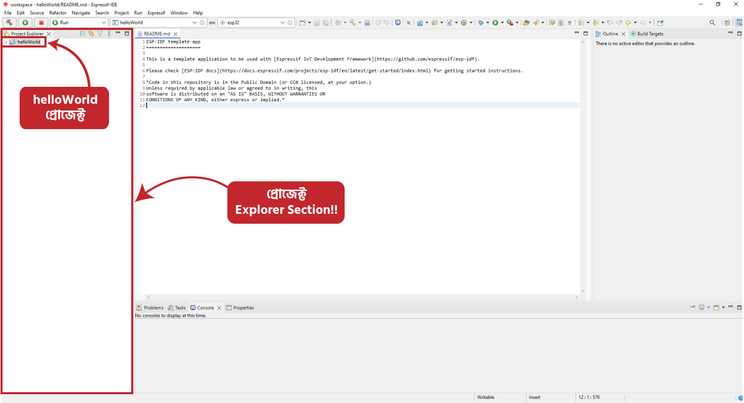Image resolution: width=744 pixels, height=403 pixels.
Task: Open the Back history dropdown arrow
Action: tap(636, 23)
